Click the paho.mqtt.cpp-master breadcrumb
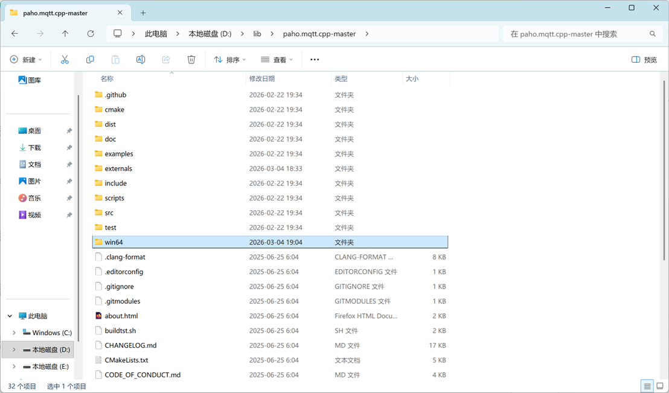The image size is (669, 393). point(319,34)
